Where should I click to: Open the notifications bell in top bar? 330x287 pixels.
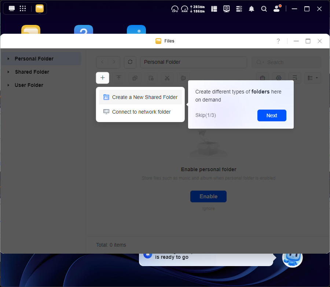252,9
